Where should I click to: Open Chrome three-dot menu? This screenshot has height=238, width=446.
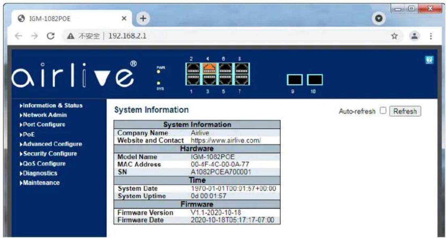431,36
